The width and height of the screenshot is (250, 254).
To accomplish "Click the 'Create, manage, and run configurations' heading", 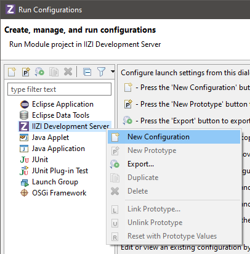I will (x=80, y=30).
